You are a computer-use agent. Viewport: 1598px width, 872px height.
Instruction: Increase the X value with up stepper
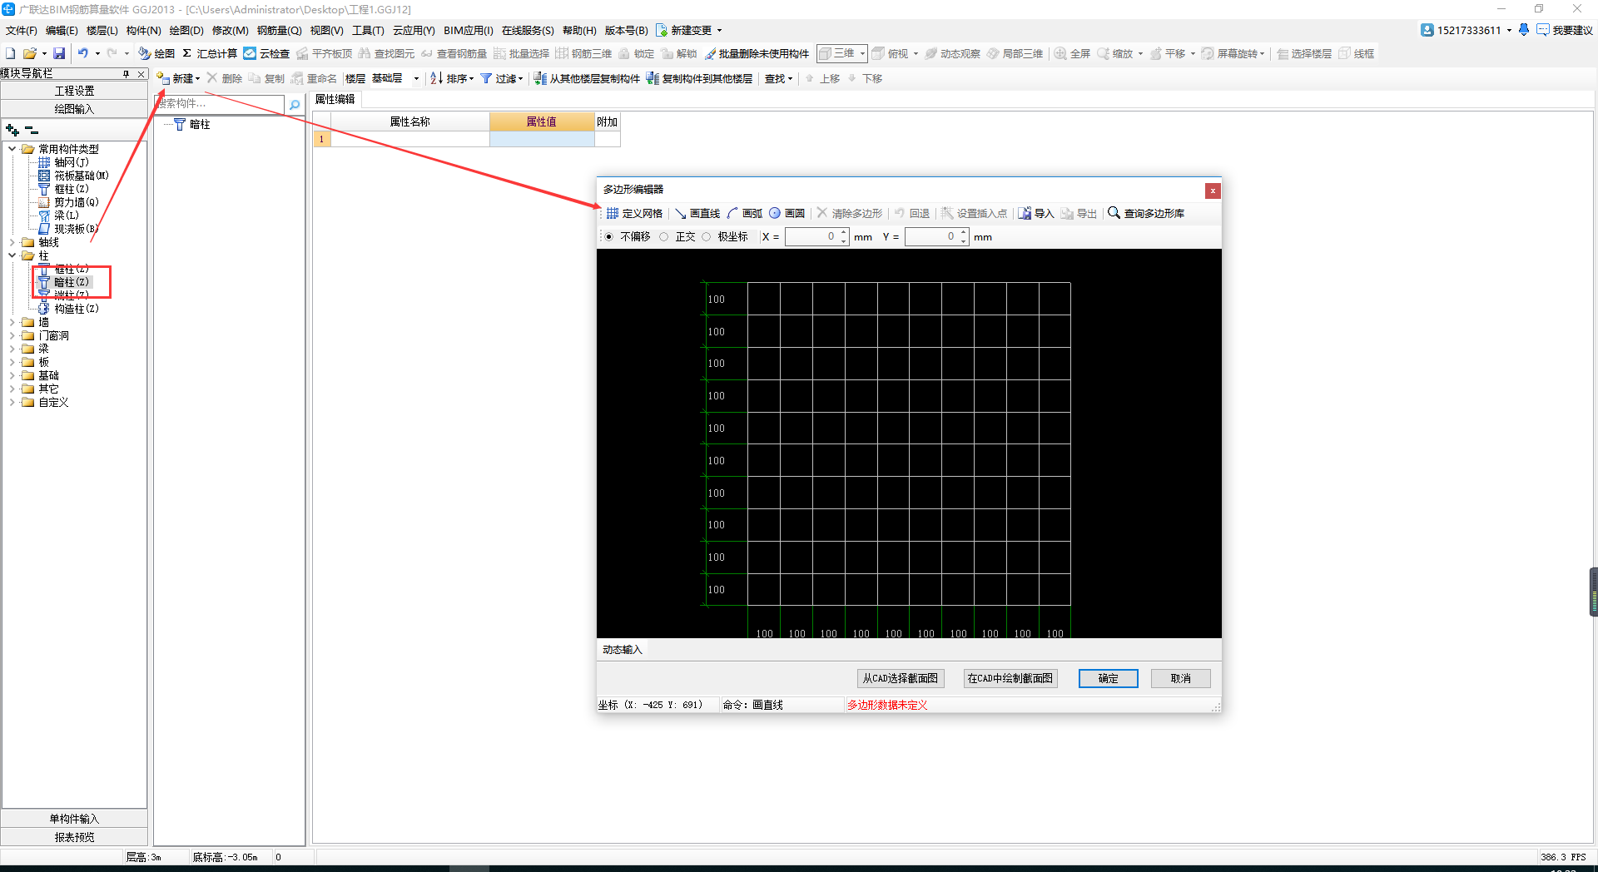coord(844,233)
